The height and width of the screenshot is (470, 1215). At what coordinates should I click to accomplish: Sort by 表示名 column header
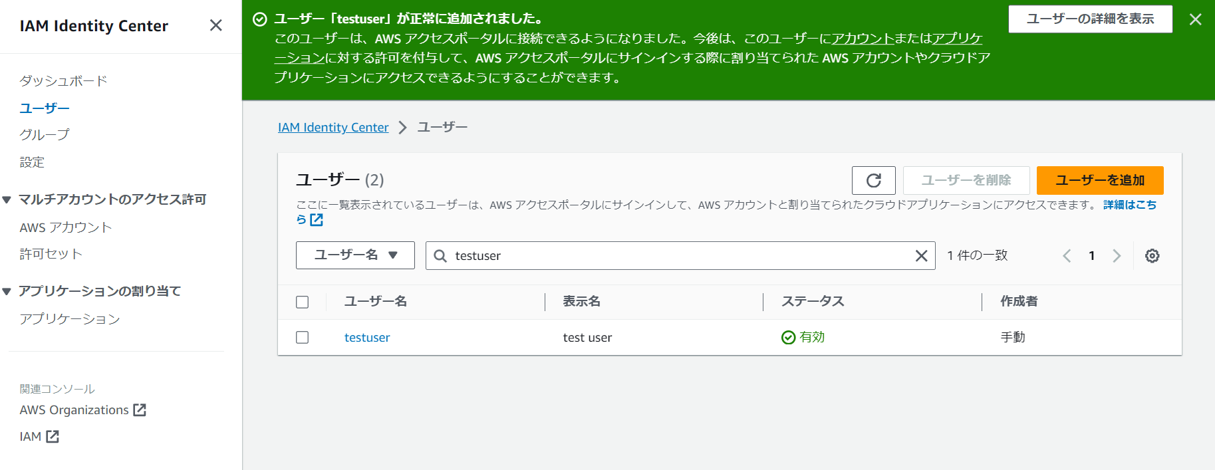coord(582,302)
